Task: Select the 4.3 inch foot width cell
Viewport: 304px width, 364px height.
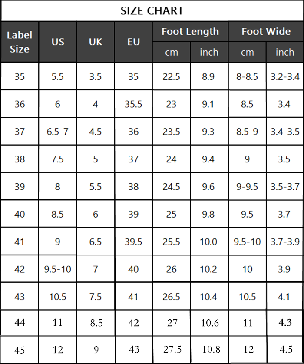Action: 285,323
